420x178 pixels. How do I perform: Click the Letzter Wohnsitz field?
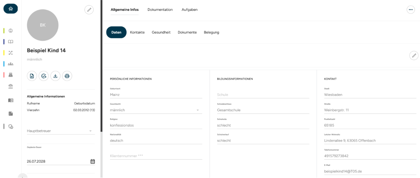[370, 140]
